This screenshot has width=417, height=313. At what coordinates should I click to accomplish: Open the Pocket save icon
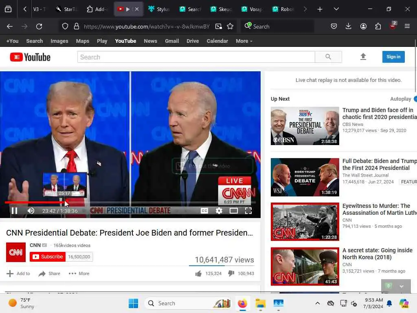pyautogui.click(x=334, y=26)
